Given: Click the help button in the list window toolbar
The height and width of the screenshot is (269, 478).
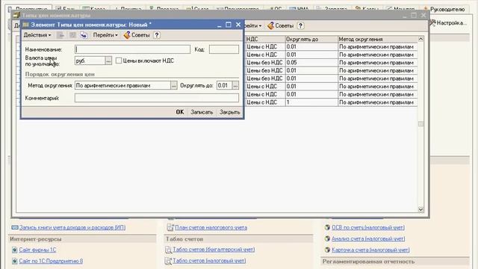Looking at the screenshot, I should pyautogui.click(x=300, y=26).
